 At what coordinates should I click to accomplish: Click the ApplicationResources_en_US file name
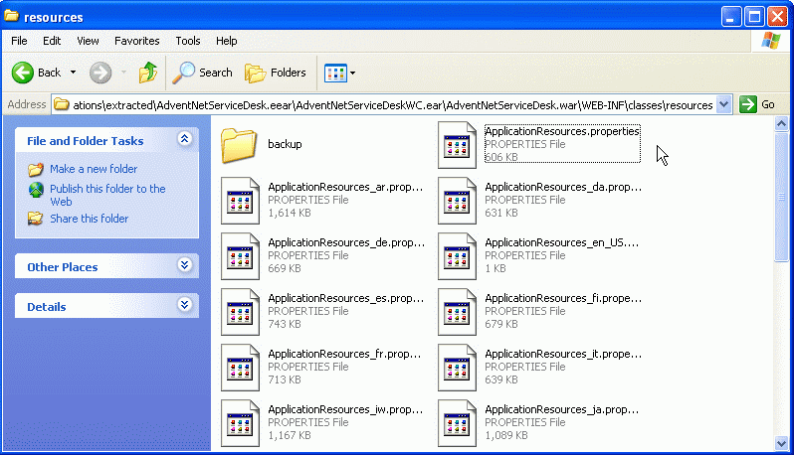(561, 242)
